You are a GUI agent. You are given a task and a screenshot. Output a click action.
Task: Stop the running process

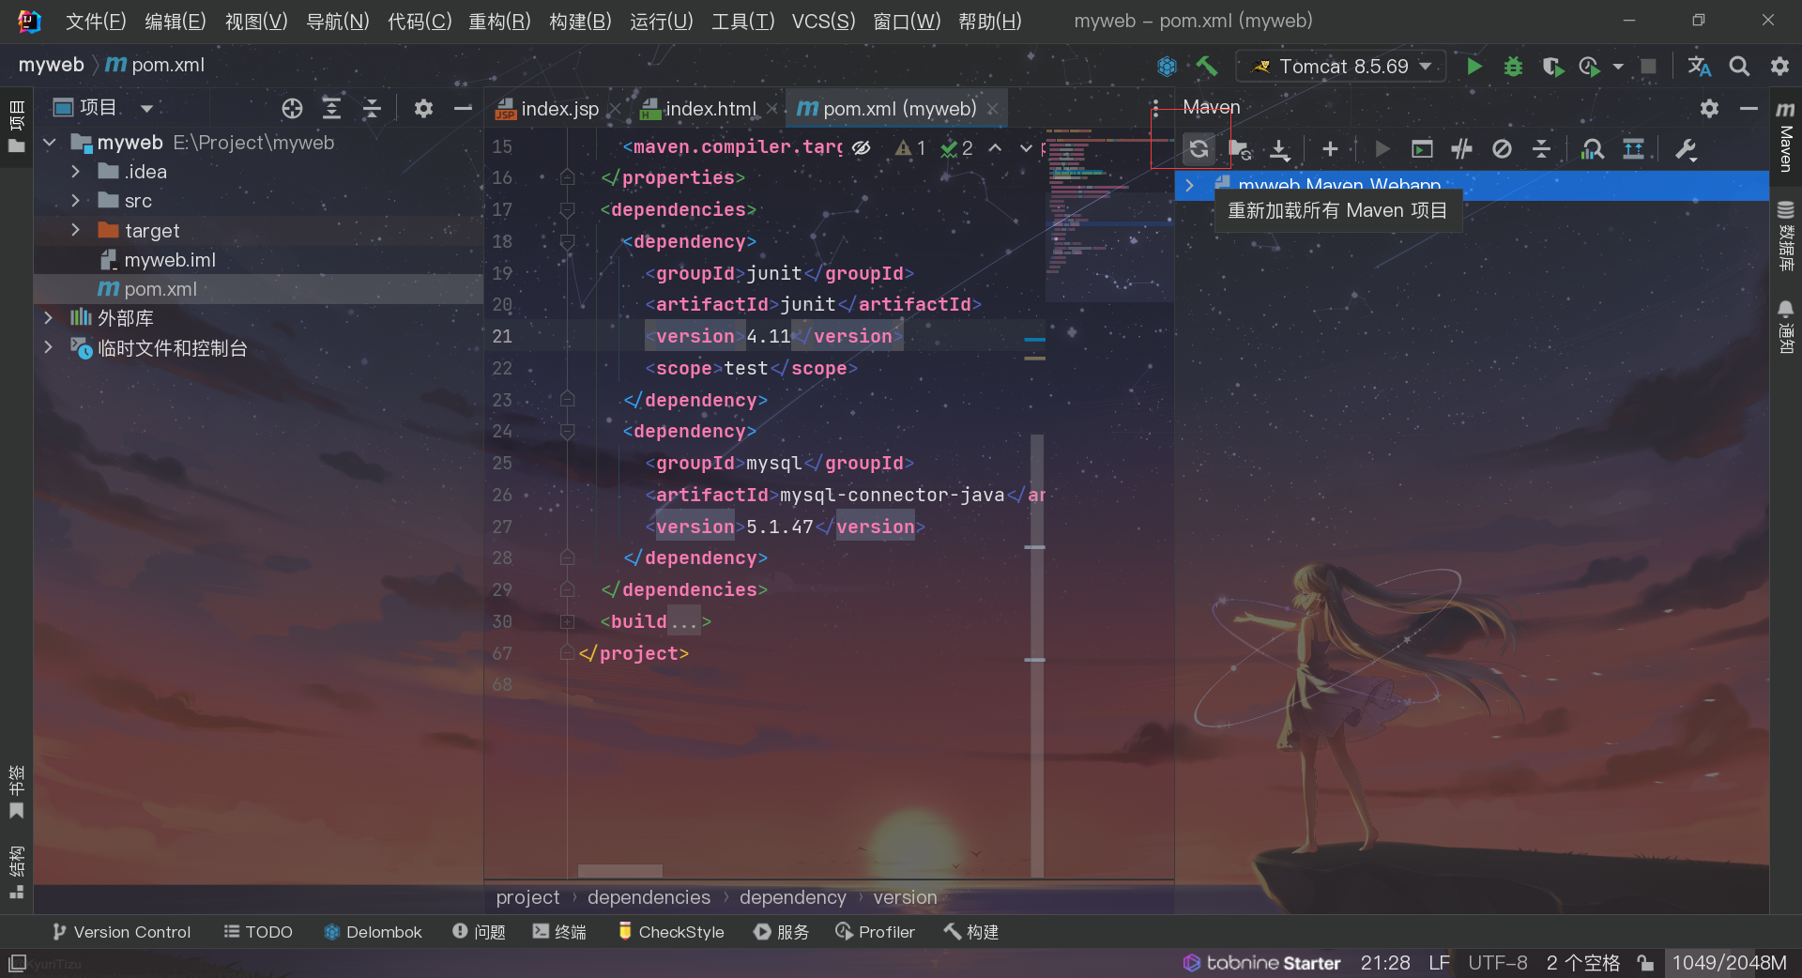(x=1648, y=66)
